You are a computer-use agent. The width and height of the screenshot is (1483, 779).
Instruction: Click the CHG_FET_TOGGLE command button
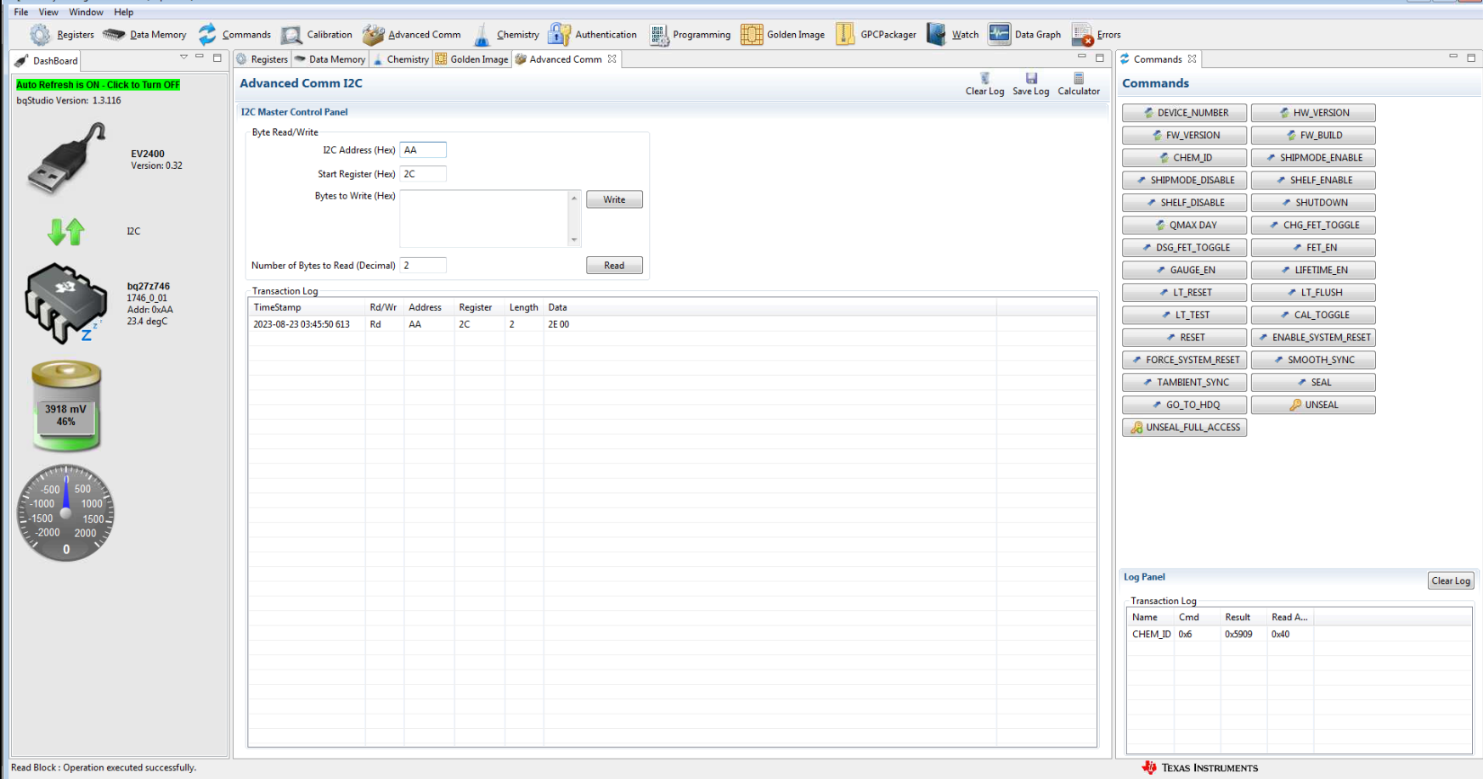(x=1312, y=226)
